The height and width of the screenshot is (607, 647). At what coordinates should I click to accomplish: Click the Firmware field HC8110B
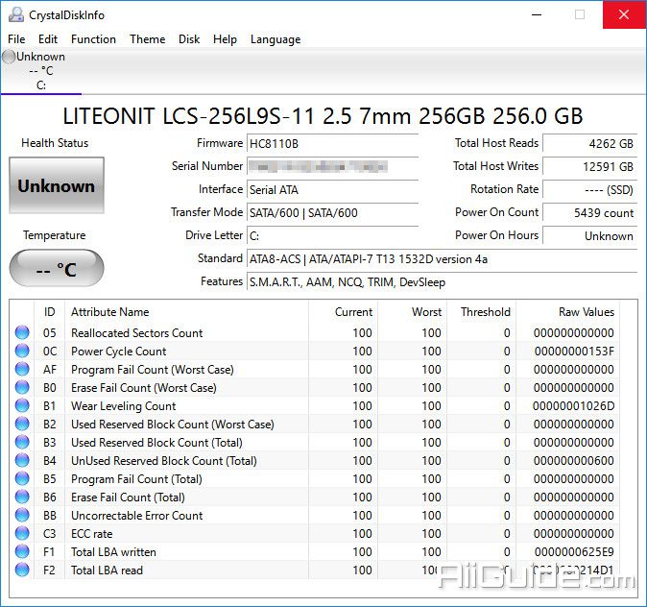pos(332,144)
